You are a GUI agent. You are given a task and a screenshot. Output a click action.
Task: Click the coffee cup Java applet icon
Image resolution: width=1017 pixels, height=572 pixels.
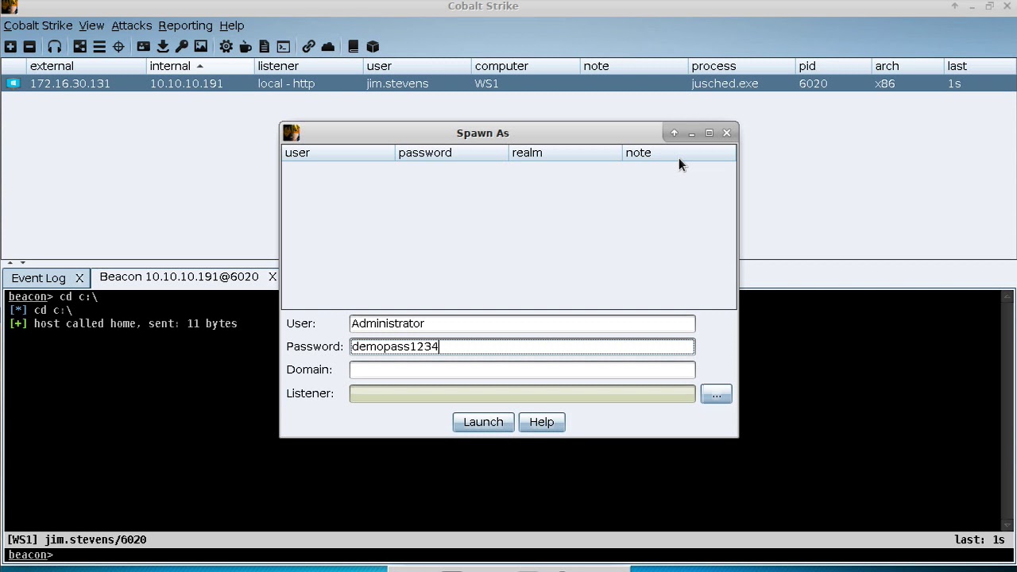pos(246,47)
